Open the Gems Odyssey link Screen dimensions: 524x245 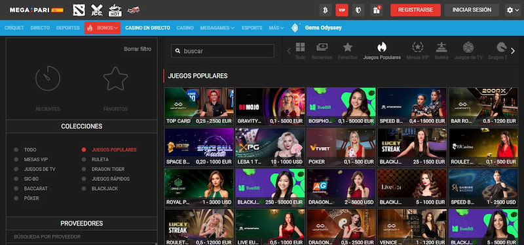(x=323, y=28)
